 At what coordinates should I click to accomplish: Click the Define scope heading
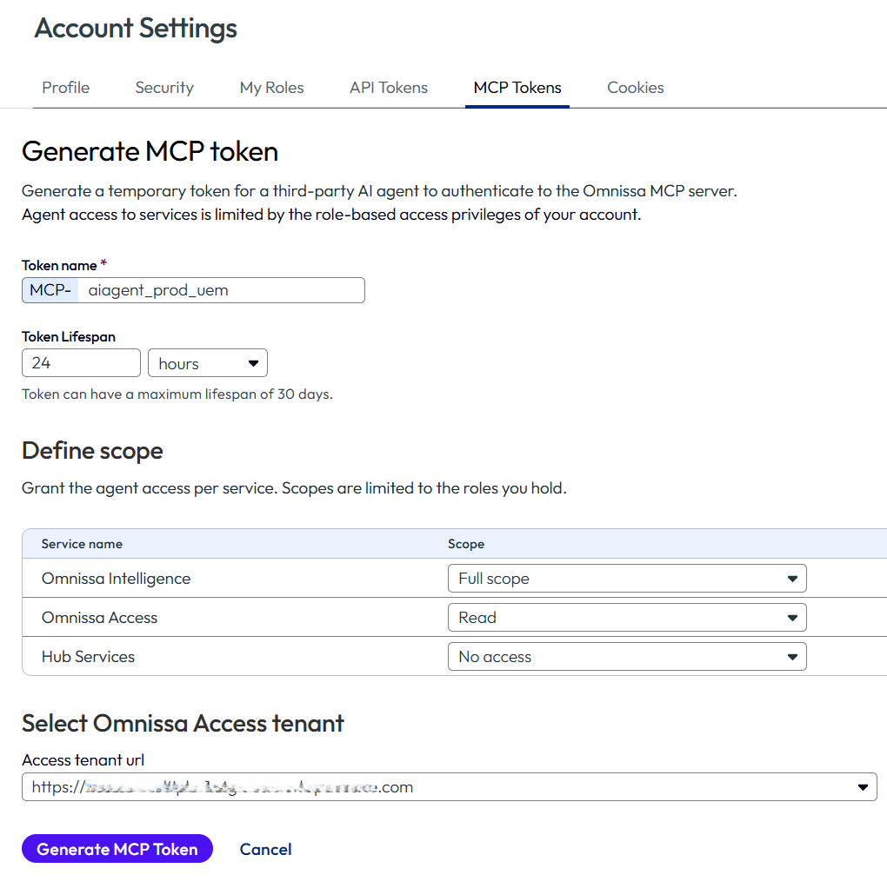click(92, 451)
